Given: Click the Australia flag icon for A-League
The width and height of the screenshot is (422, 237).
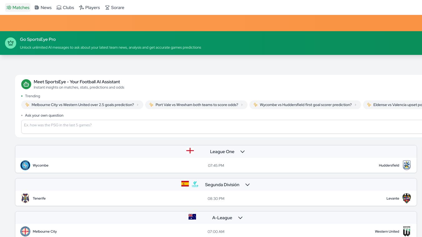Looking at the screenshot, I should pyautogui.click(x=192, y=217).
